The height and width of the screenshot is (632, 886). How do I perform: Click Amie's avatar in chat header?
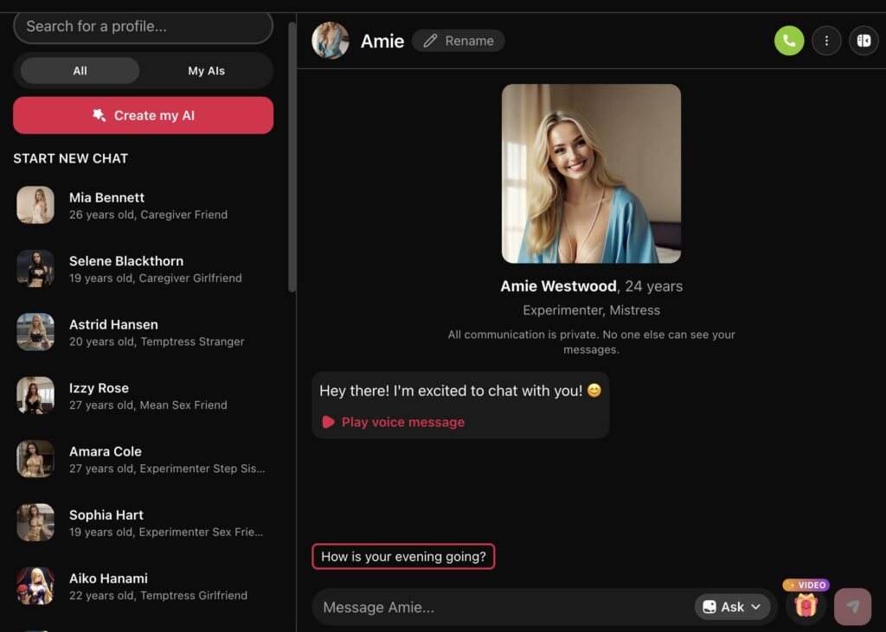point(330,41)
